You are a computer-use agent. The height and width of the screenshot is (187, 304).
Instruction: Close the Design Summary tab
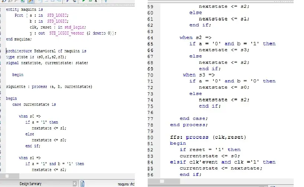click(75, 184)
